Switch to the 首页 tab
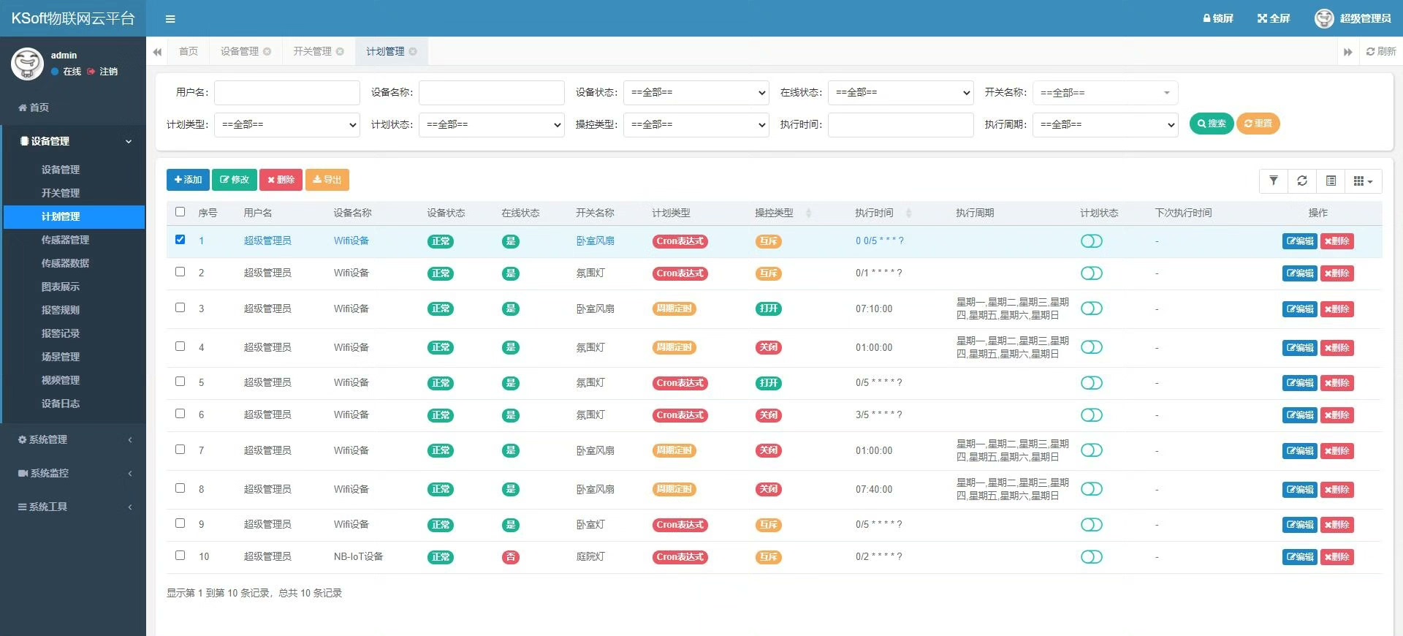The width and height of the screenshot is (1403, 636). click(189, 52)
